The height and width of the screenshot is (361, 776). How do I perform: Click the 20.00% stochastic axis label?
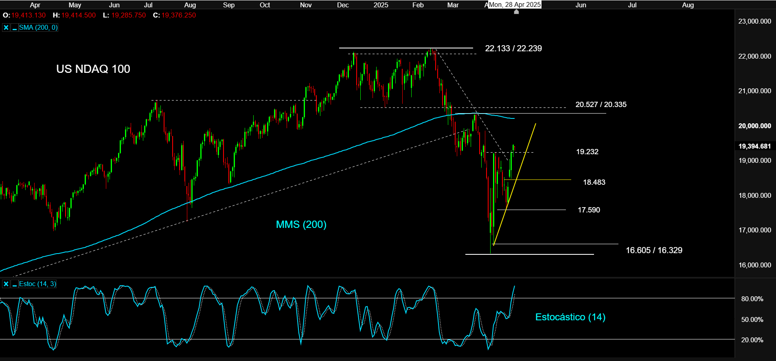click(x=752, y=340)
